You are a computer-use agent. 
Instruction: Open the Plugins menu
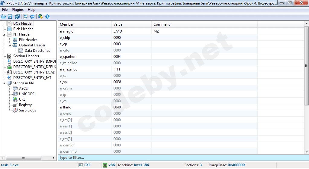(x=18, y=10)
